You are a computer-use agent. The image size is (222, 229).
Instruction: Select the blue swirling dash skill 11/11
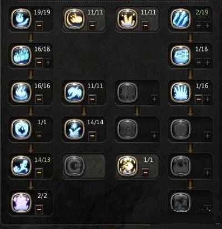click(x=74, y=93)
